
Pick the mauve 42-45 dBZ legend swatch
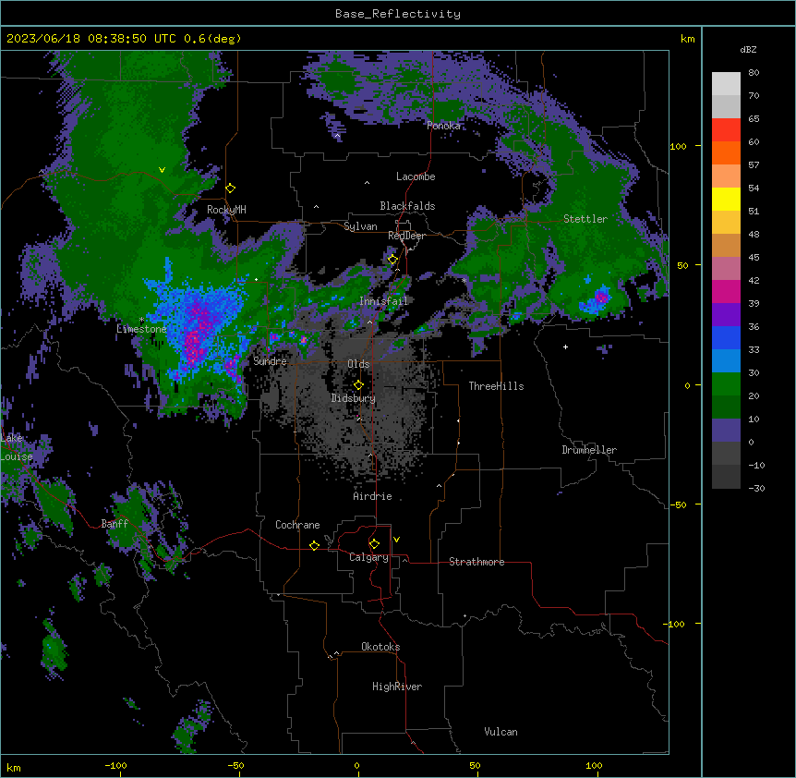pos(726,268)
